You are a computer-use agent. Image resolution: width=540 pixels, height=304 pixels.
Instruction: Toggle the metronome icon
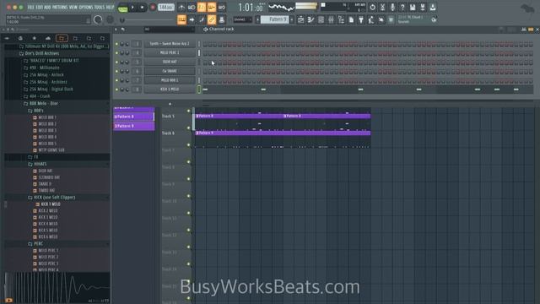(x=181, y=8)
